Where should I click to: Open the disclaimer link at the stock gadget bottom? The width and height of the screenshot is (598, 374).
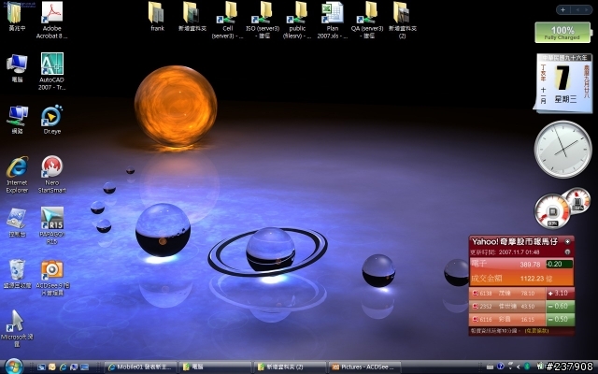click(x=536, y=330)
